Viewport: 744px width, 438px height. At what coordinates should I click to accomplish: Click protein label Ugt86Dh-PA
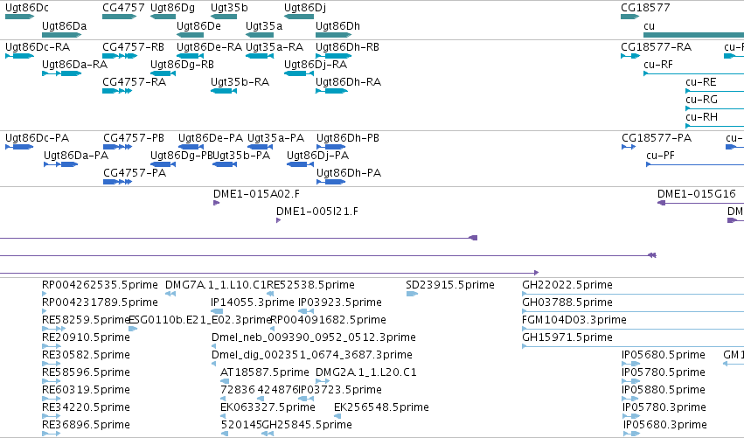(349, 173)
